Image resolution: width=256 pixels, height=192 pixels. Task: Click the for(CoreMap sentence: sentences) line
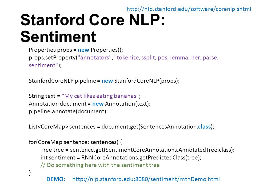[75, 142]
